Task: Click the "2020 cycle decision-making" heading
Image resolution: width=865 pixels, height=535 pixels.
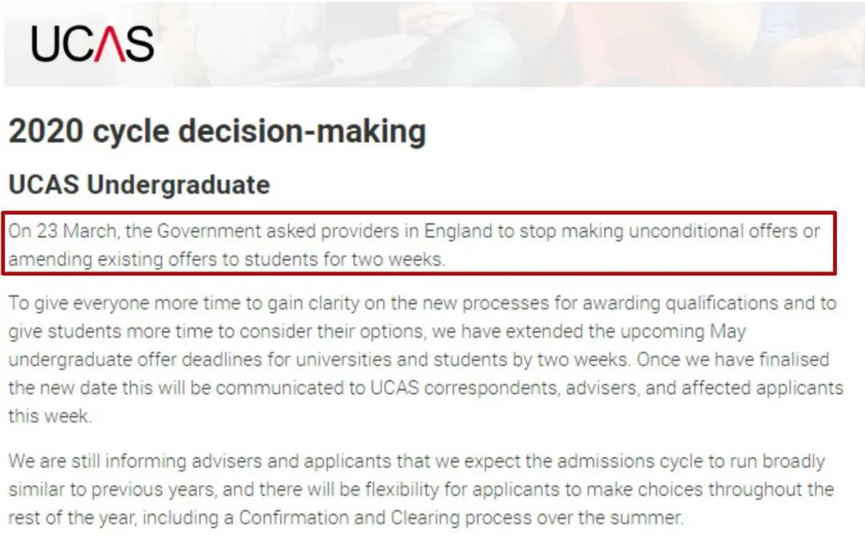Action: coord(217,132)
